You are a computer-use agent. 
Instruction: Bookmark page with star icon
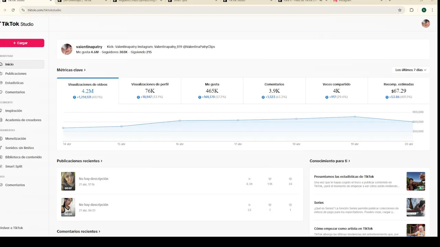pos(400,10)
